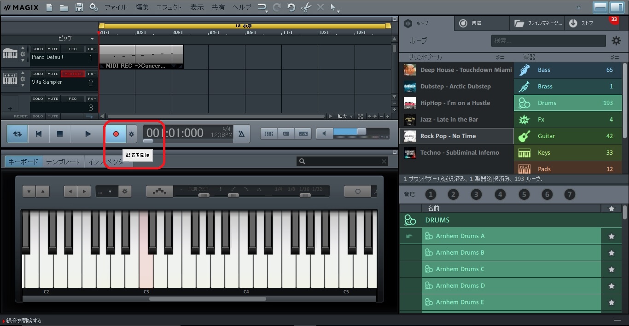The height and width of the screenshot is (326, 629).
Task: Switch to the テンプレート tab
Action: (64, 162)
